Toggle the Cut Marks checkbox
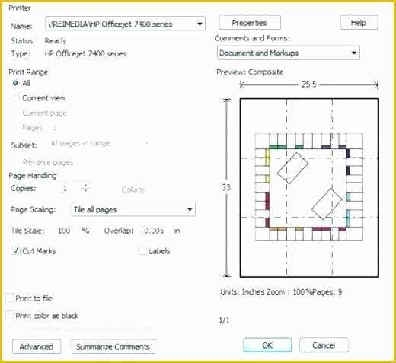 pos(16,251)
